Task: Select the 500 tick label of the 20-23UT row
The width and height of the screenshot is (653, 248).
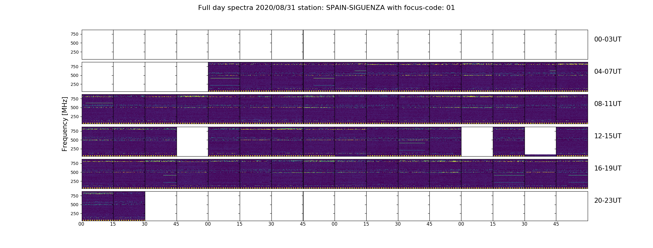Action: tap(75, 205)
